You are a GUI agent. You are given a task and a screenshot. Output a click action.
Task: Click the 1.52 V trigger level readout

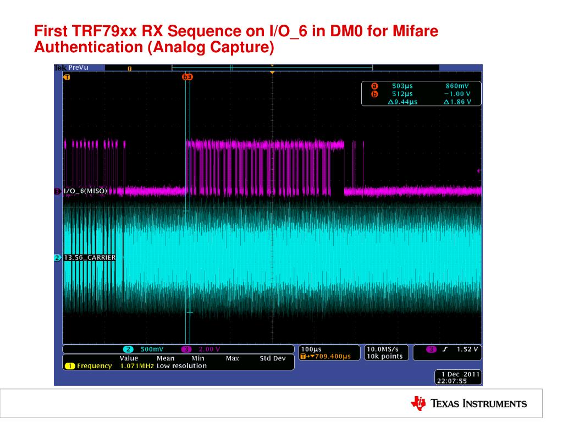pos(467,349)
